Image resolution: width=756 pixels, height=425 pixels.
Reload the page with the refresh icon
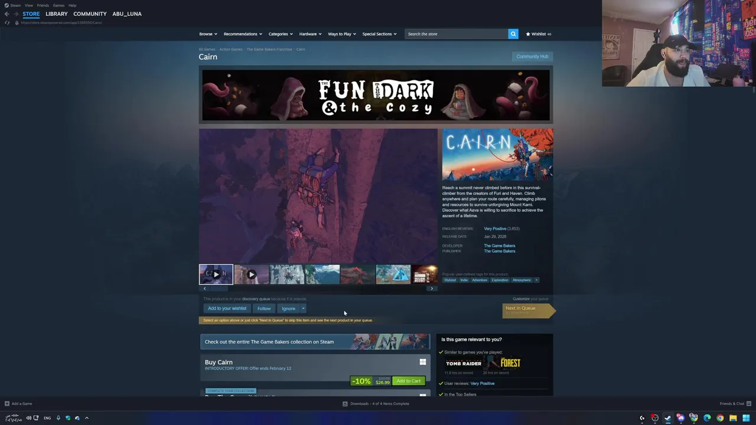point(7,22)
